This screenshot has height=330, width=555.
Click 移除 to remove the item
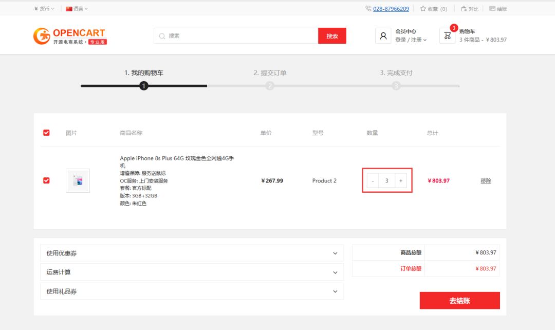pos(486,180)
